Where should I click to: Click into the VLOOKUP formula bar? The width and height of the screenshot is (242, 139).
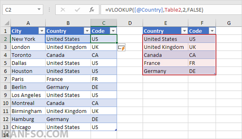tap(171, 10)
